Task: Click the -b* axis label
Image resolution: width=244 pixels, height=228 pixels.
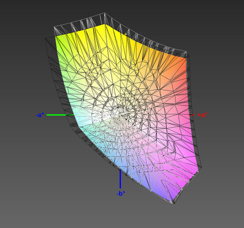Action: tap(121, 193)
